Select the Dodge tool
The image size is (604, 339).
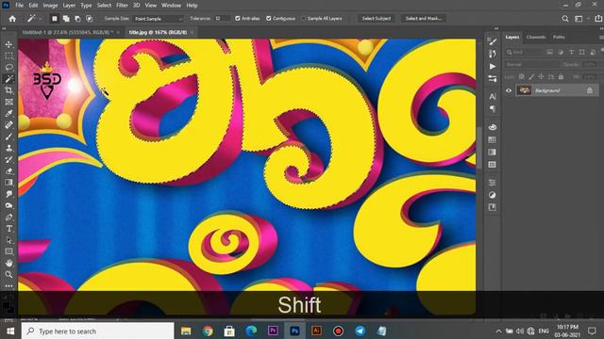tap(8, 205)
